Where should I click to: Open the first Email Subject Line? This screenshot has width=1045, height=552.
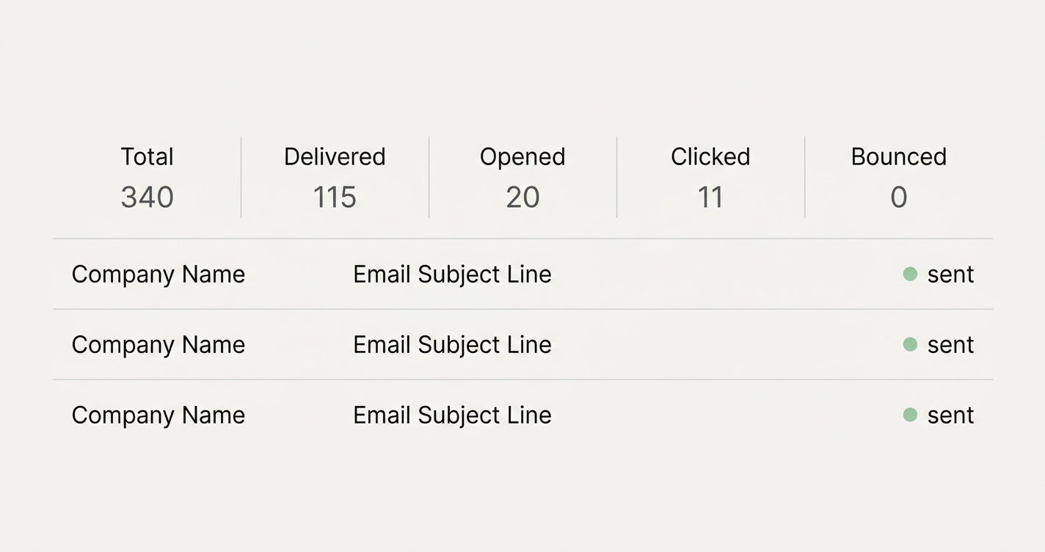click(452, 273)
